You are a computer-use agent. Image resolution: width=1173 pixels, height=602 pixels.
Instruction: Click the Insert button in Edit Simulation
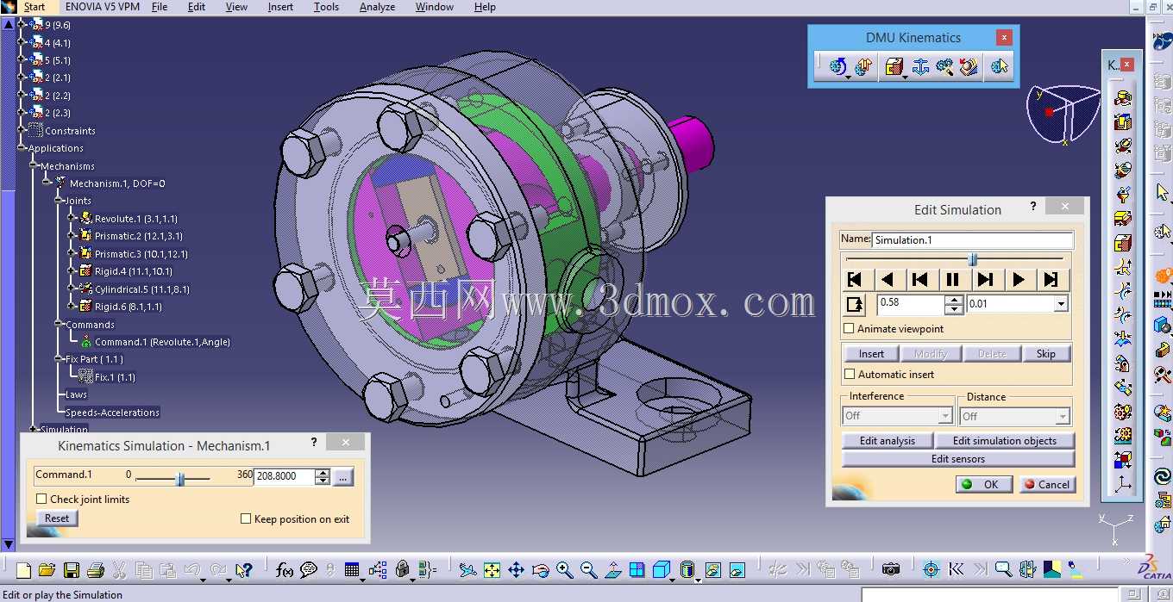[x=871, y=354]
